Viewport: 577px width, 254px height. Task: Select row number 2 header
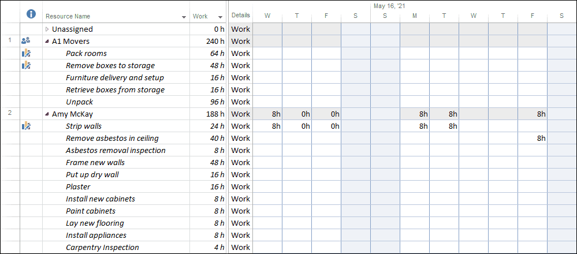(x=10, y=113)
